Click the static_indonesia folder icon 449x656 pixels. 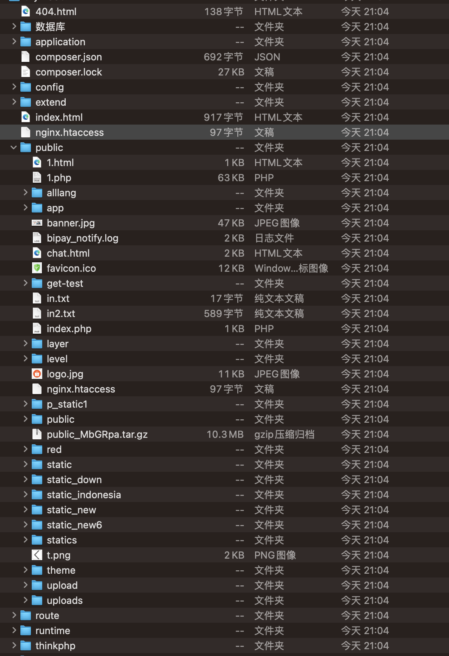point(37,495)
